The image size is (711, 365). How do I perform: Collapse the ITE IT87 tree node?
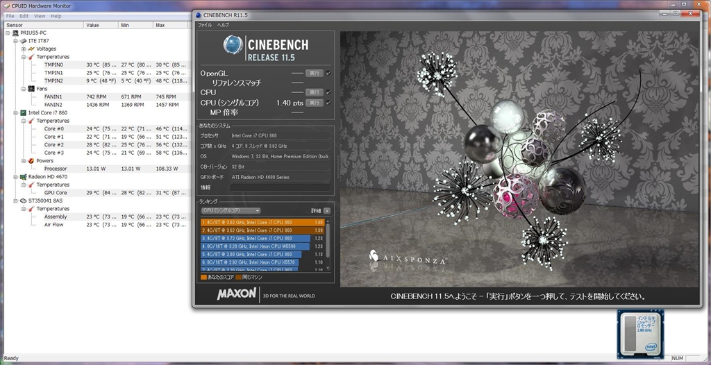click(15, 41)
